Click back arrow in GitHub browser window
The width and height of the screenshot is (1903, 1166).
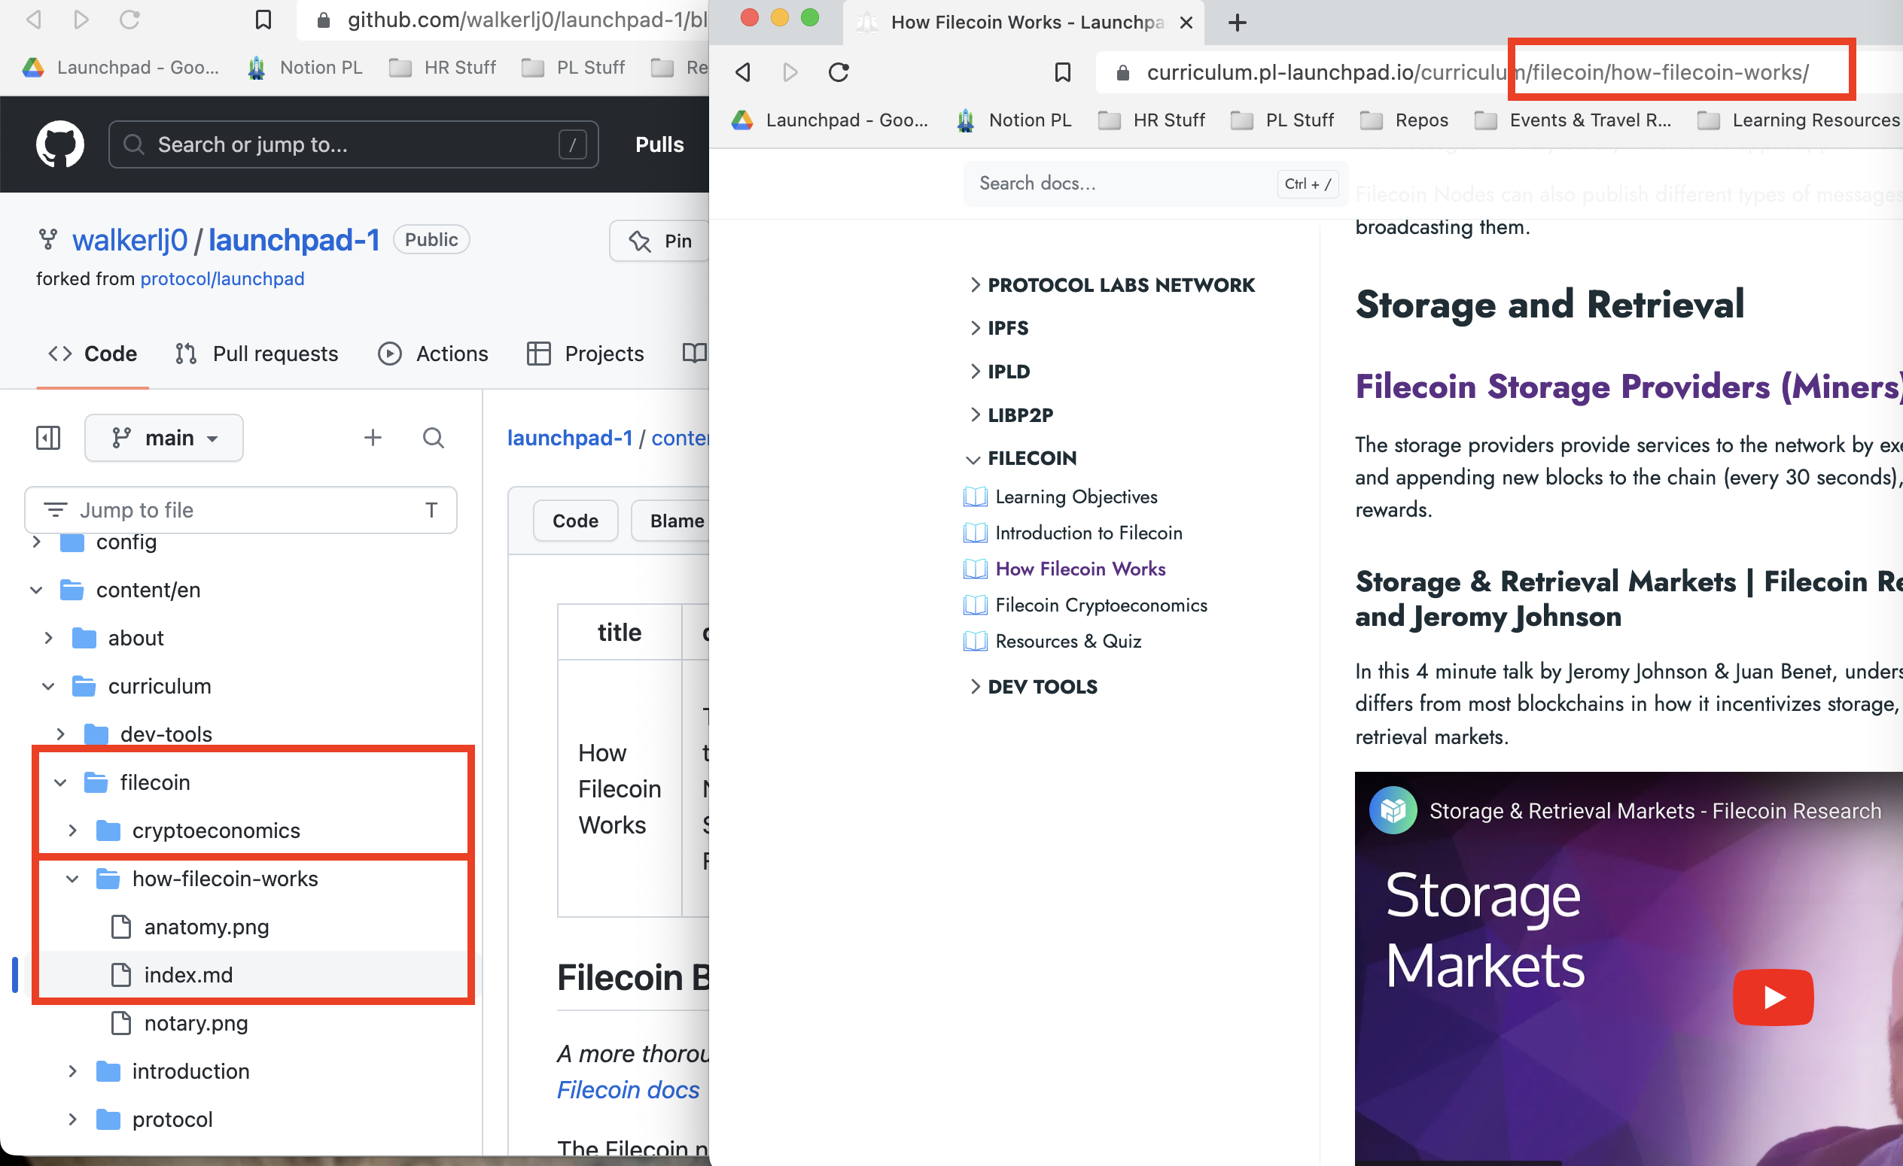click(x=33, y=20)
